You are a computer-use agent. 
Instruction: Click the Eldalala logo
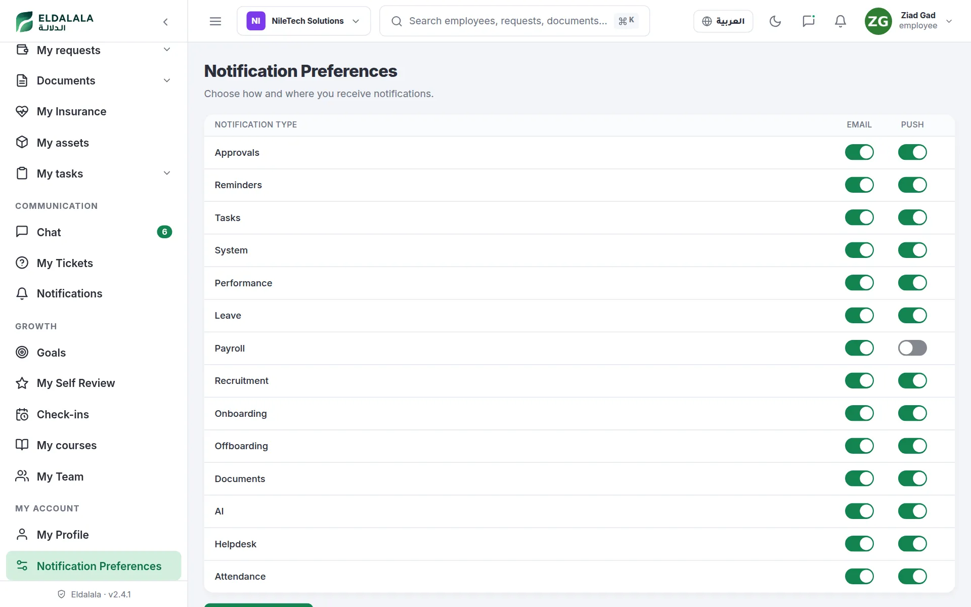55,21
